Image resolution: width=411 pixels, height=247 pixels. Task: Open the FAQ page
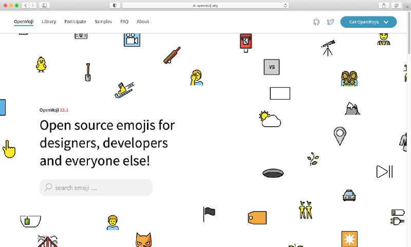124,22
